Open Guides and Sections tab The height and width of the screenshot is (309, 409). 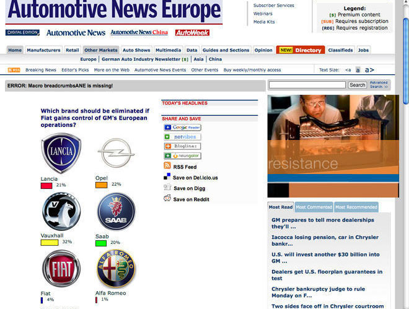click(x=226, y=50)
